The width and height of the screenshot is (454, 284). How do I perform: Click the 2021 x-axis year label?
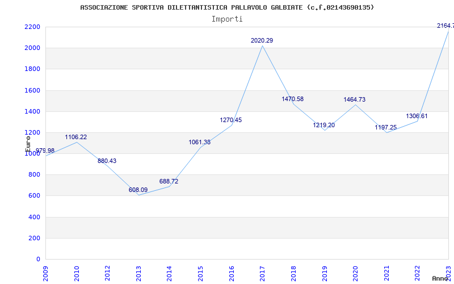pos(386,274)
